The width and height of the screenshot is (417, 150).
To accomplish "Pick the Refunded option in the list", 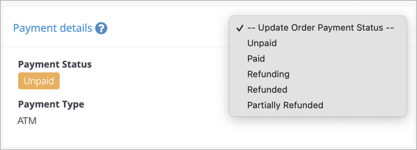I will (318, 90).
